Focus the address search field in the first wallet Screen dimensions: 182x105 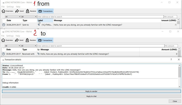coord(100,17)
